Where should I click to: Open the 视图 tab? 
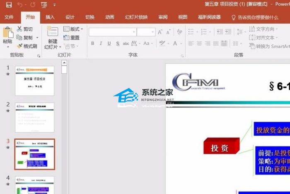(x=183, y=17)
